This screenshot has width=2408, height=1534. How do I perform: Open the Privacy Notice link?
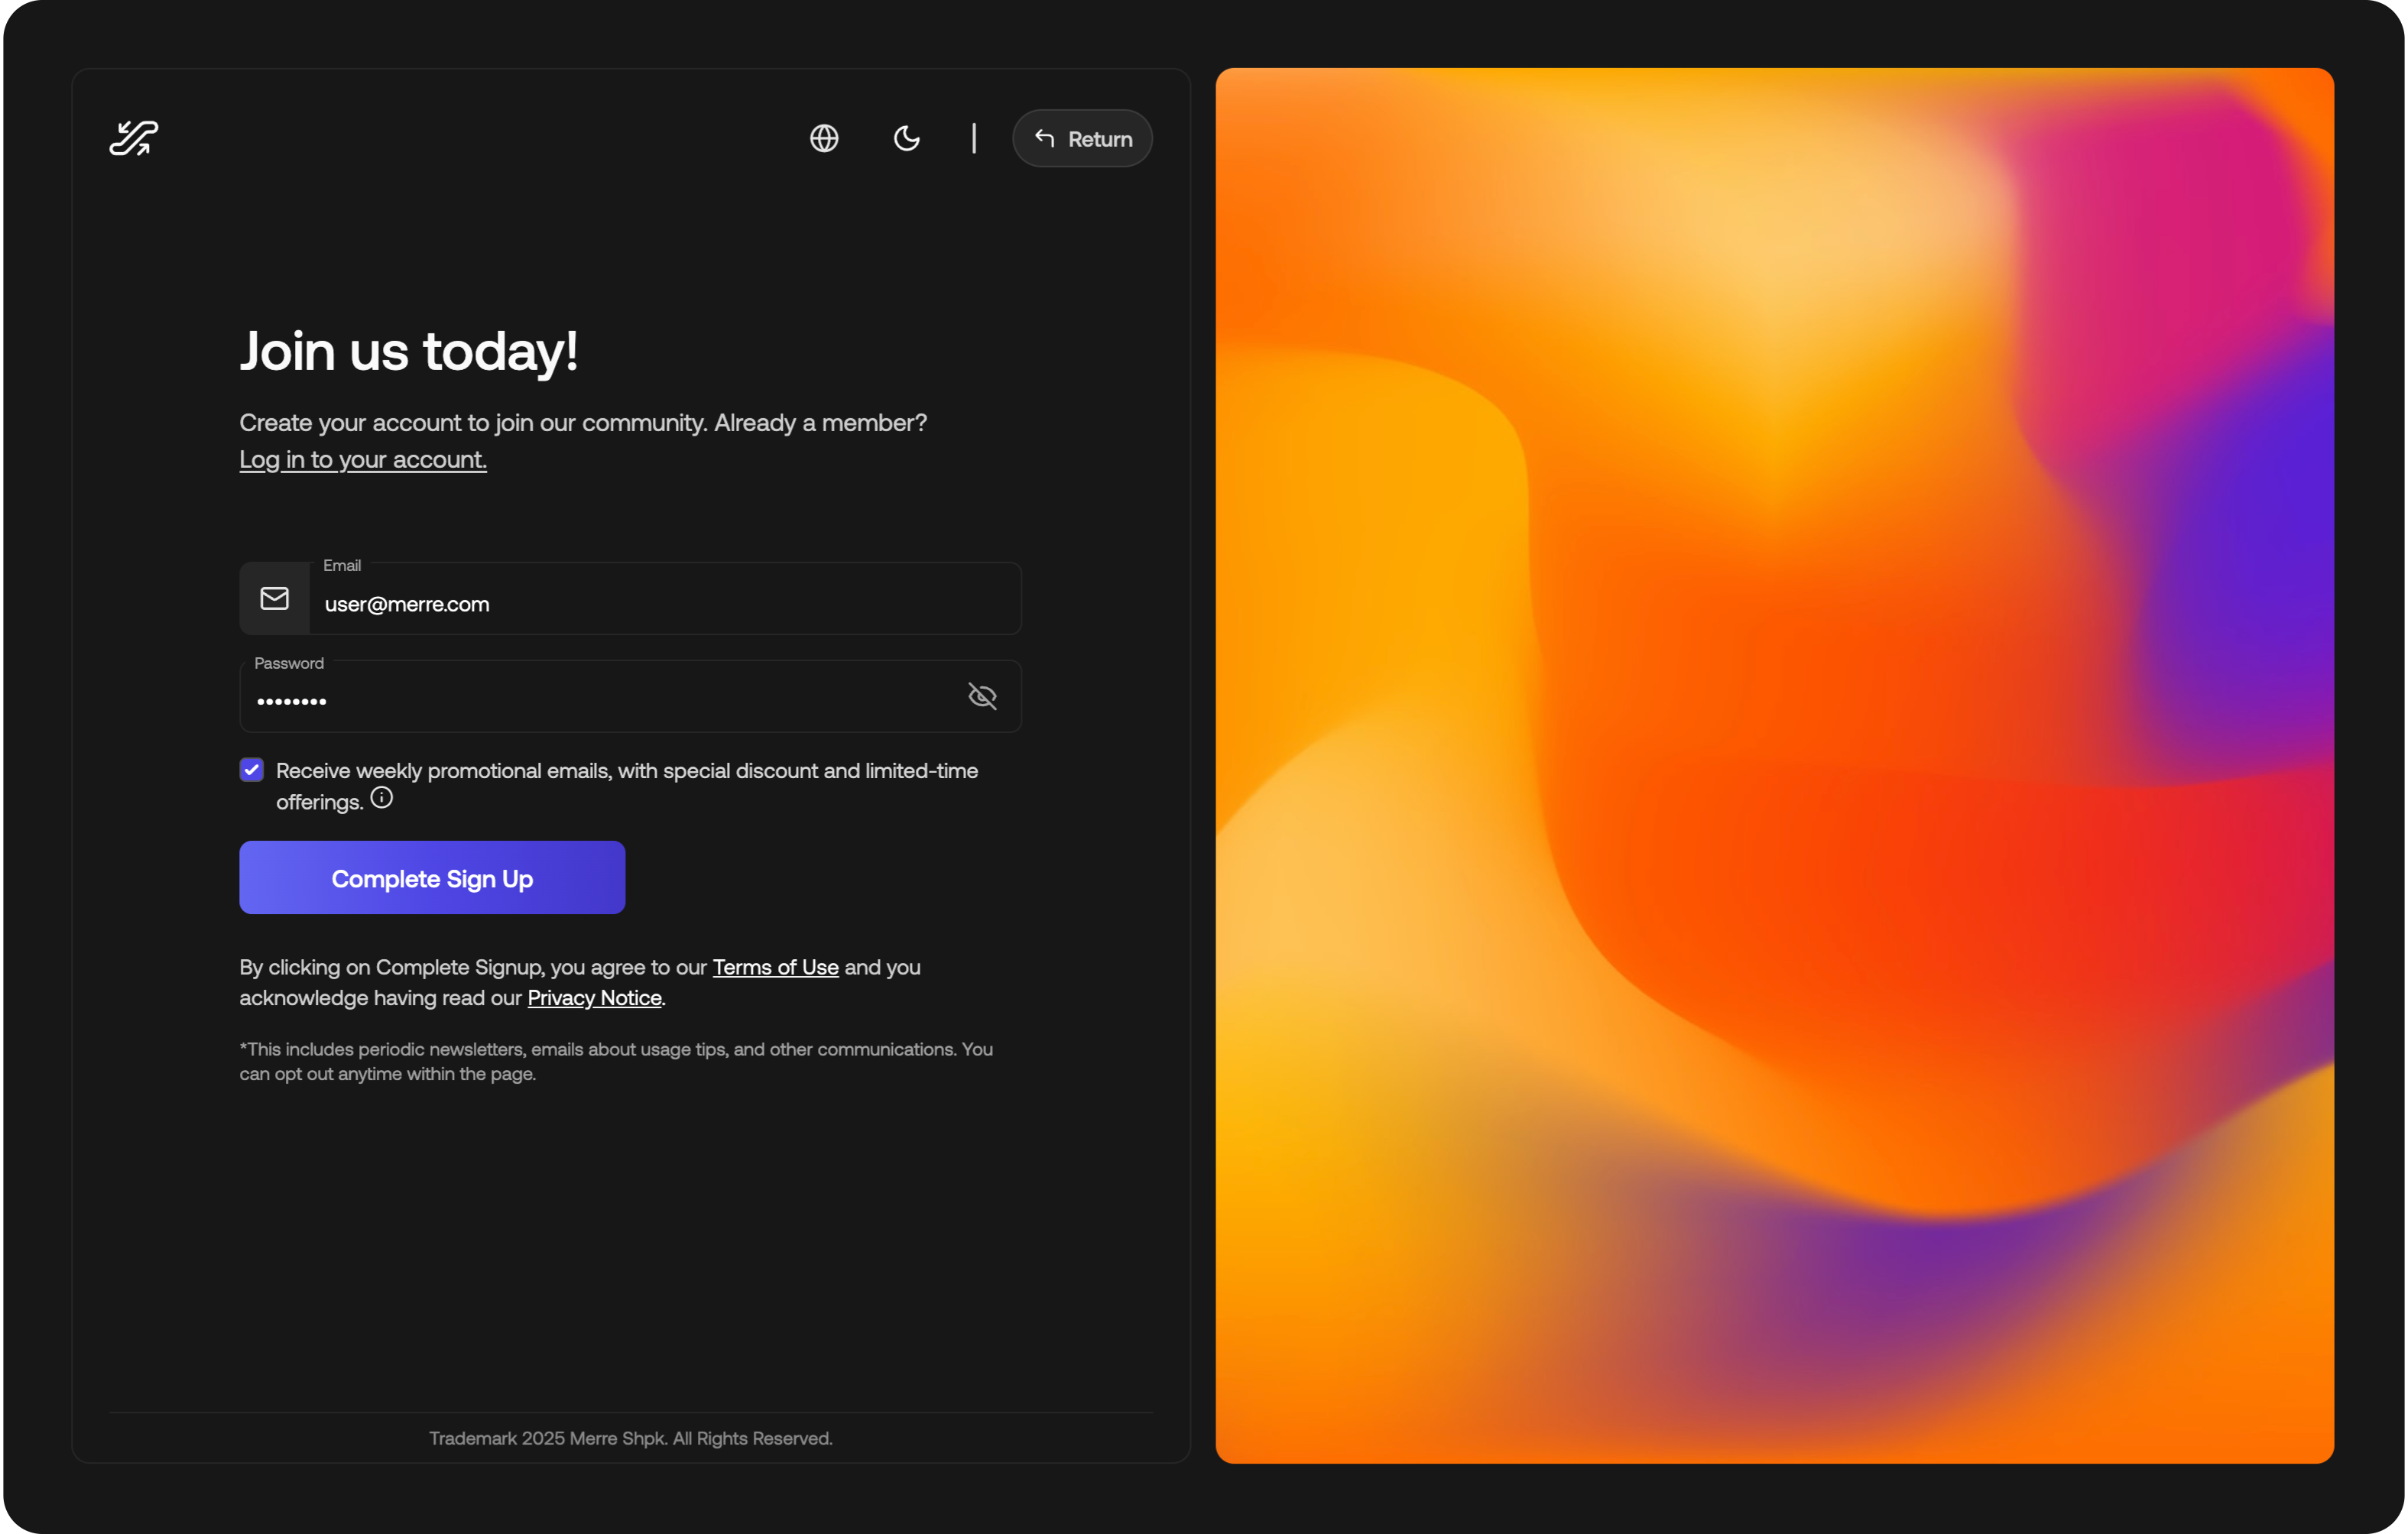pos(594,997)
